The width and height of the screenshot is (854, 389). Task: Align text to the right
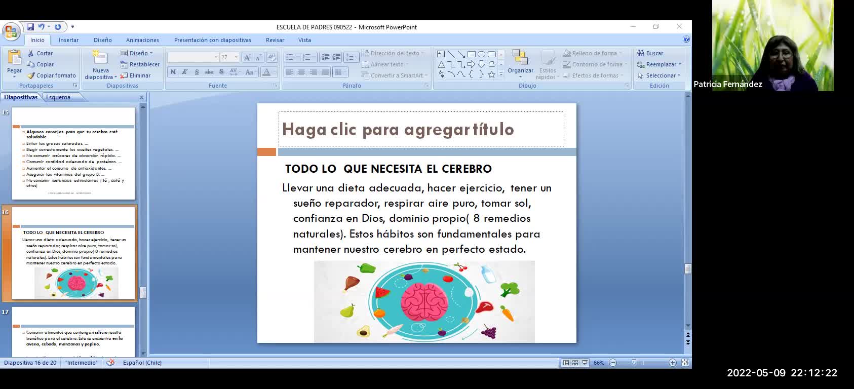click(313, 72)
